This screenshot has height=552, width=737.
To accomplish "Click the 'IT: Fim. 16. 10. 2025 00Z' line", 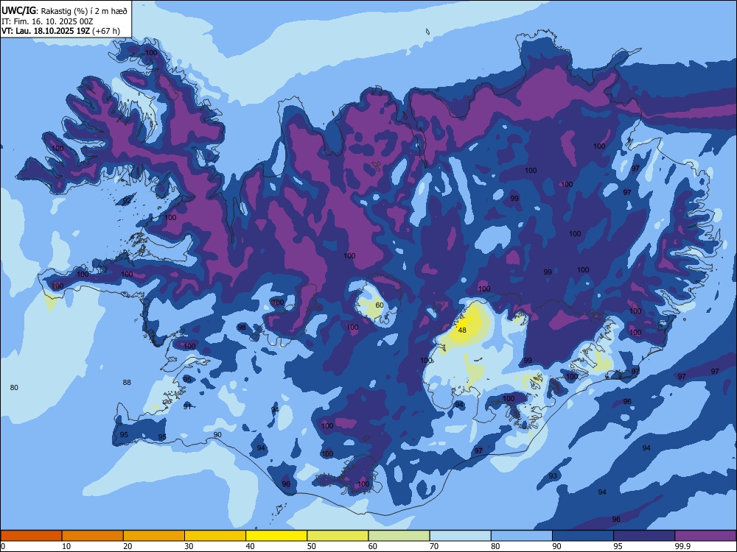I will pyautogui.click(x=47, y=21).
